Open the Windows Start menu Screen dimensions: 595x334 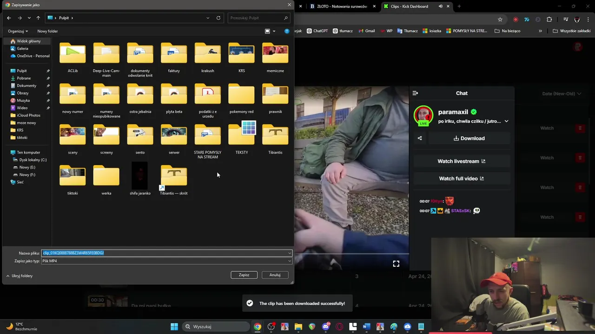point(174,327)
